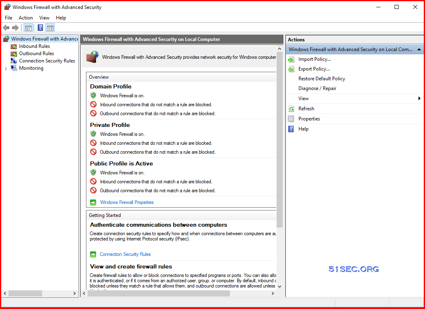Click blocked icon for Domain inbound connections
Image resolution: width=425 pixels, height=309 pixels.
click(x=93, y=104)
